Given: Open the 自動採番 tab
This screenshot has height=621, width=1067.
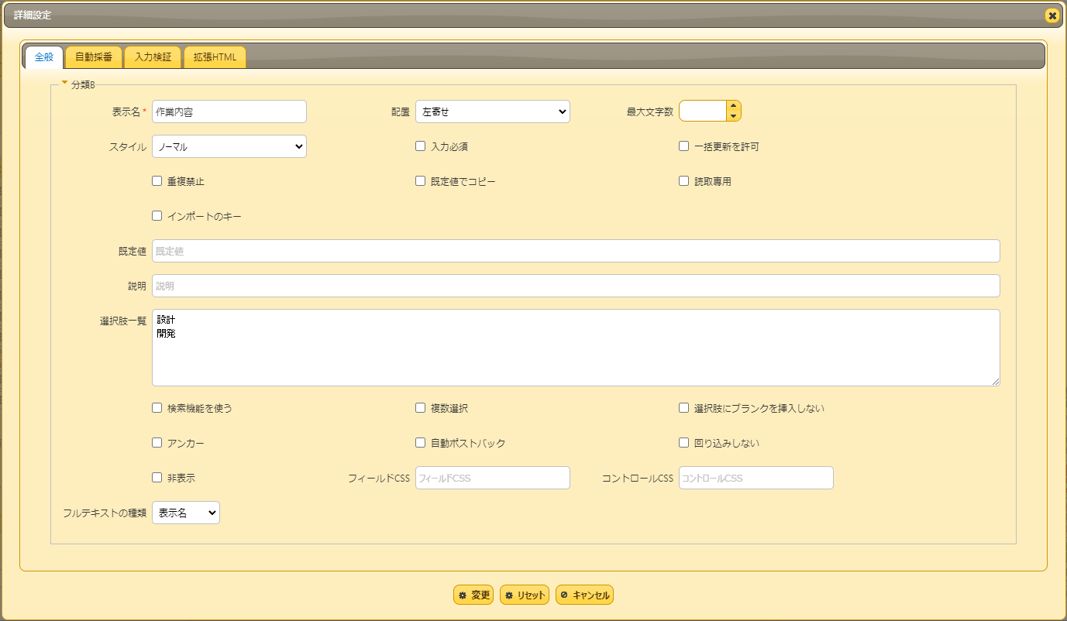Looking at the screenshot, I should click(x=94, y=57).
